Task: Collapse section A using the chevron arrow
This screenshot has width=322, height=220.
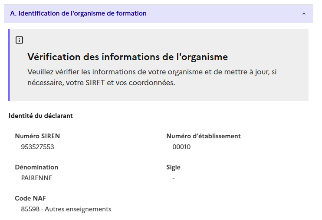Action: [303, 13]
